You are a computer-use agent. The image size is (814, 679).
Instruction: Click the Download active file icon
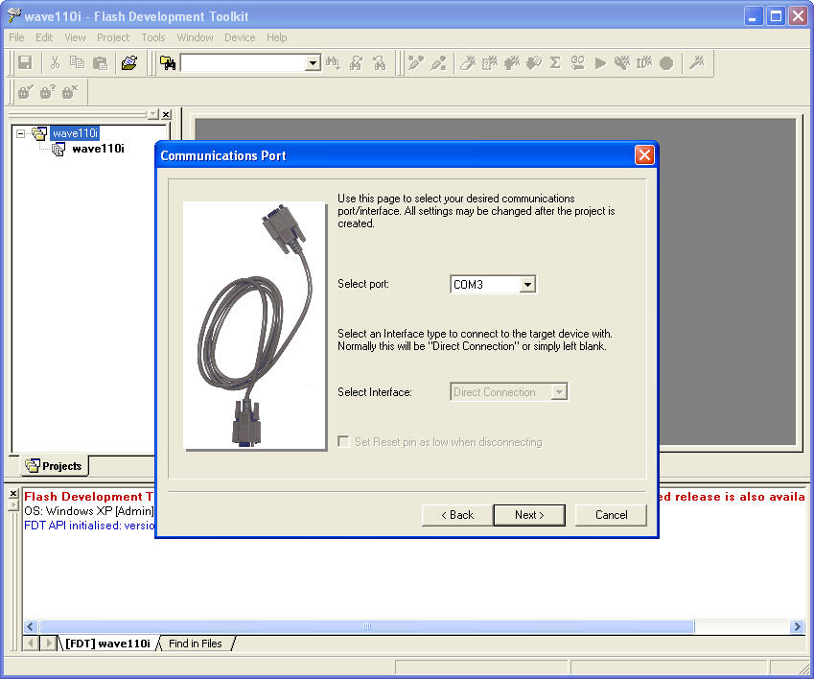coord(534,62)
